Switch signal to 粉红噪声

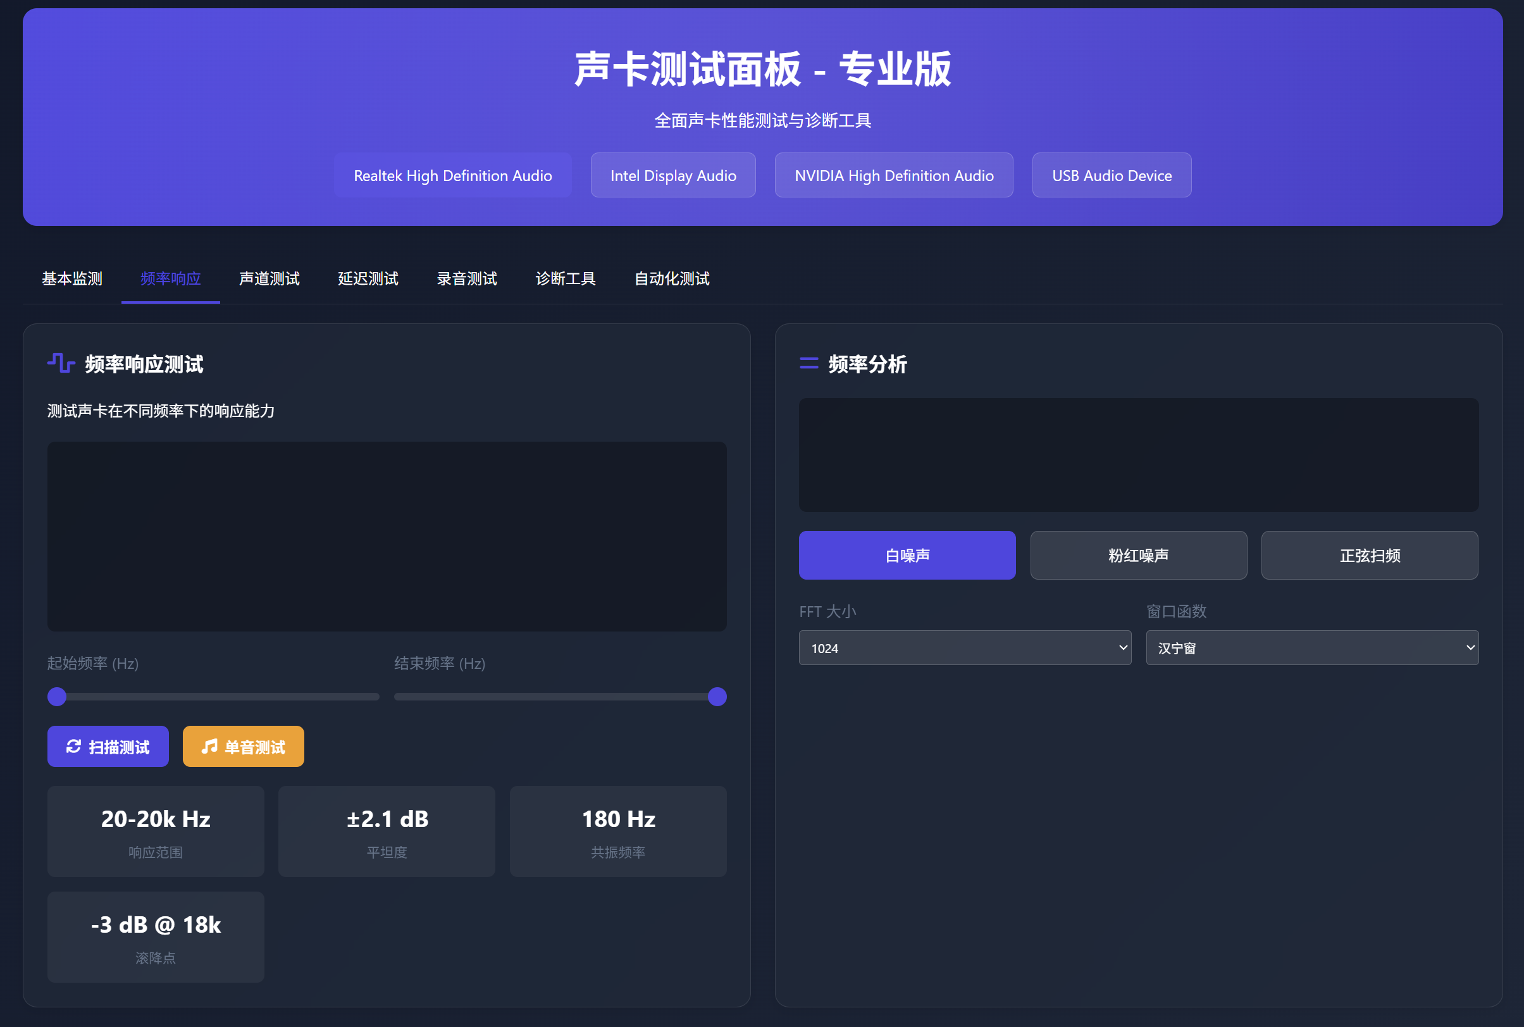[1137, 556]
